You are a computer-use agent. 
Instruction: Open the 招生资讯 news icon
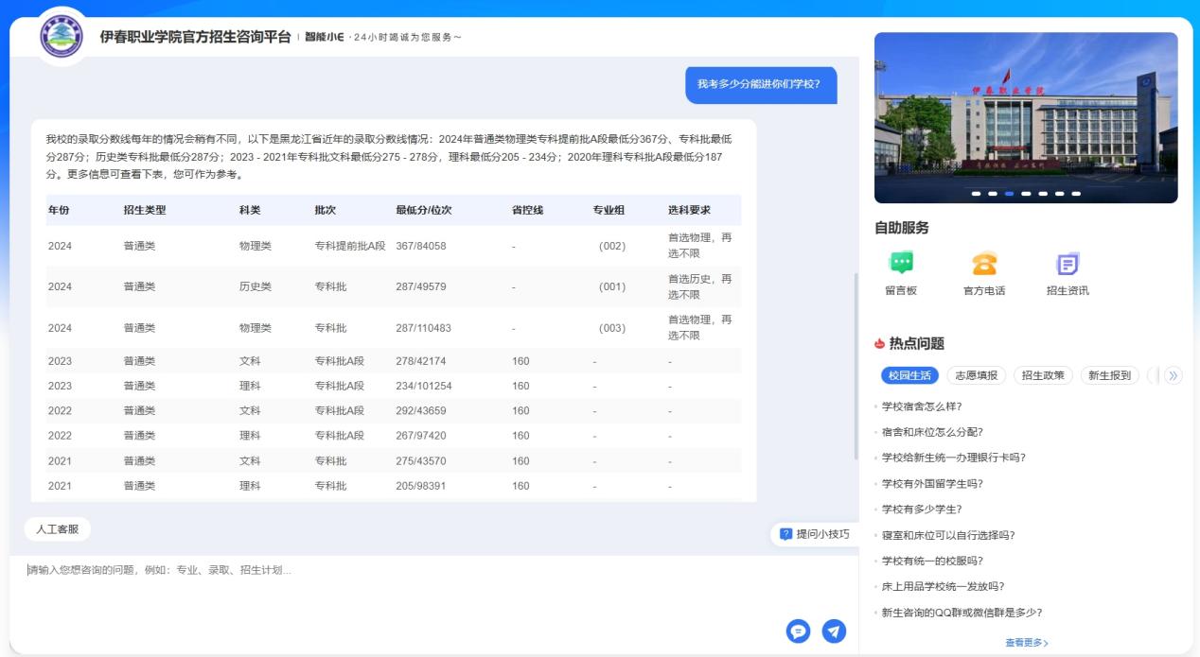click(1068, 264)
